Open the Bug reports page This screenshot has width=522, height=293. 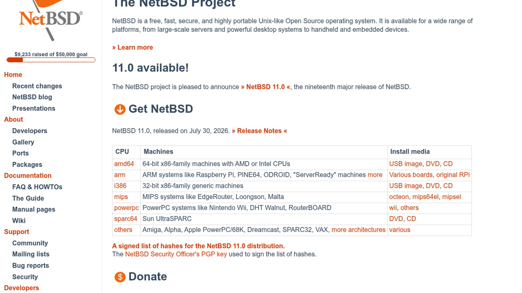point(30,266)
